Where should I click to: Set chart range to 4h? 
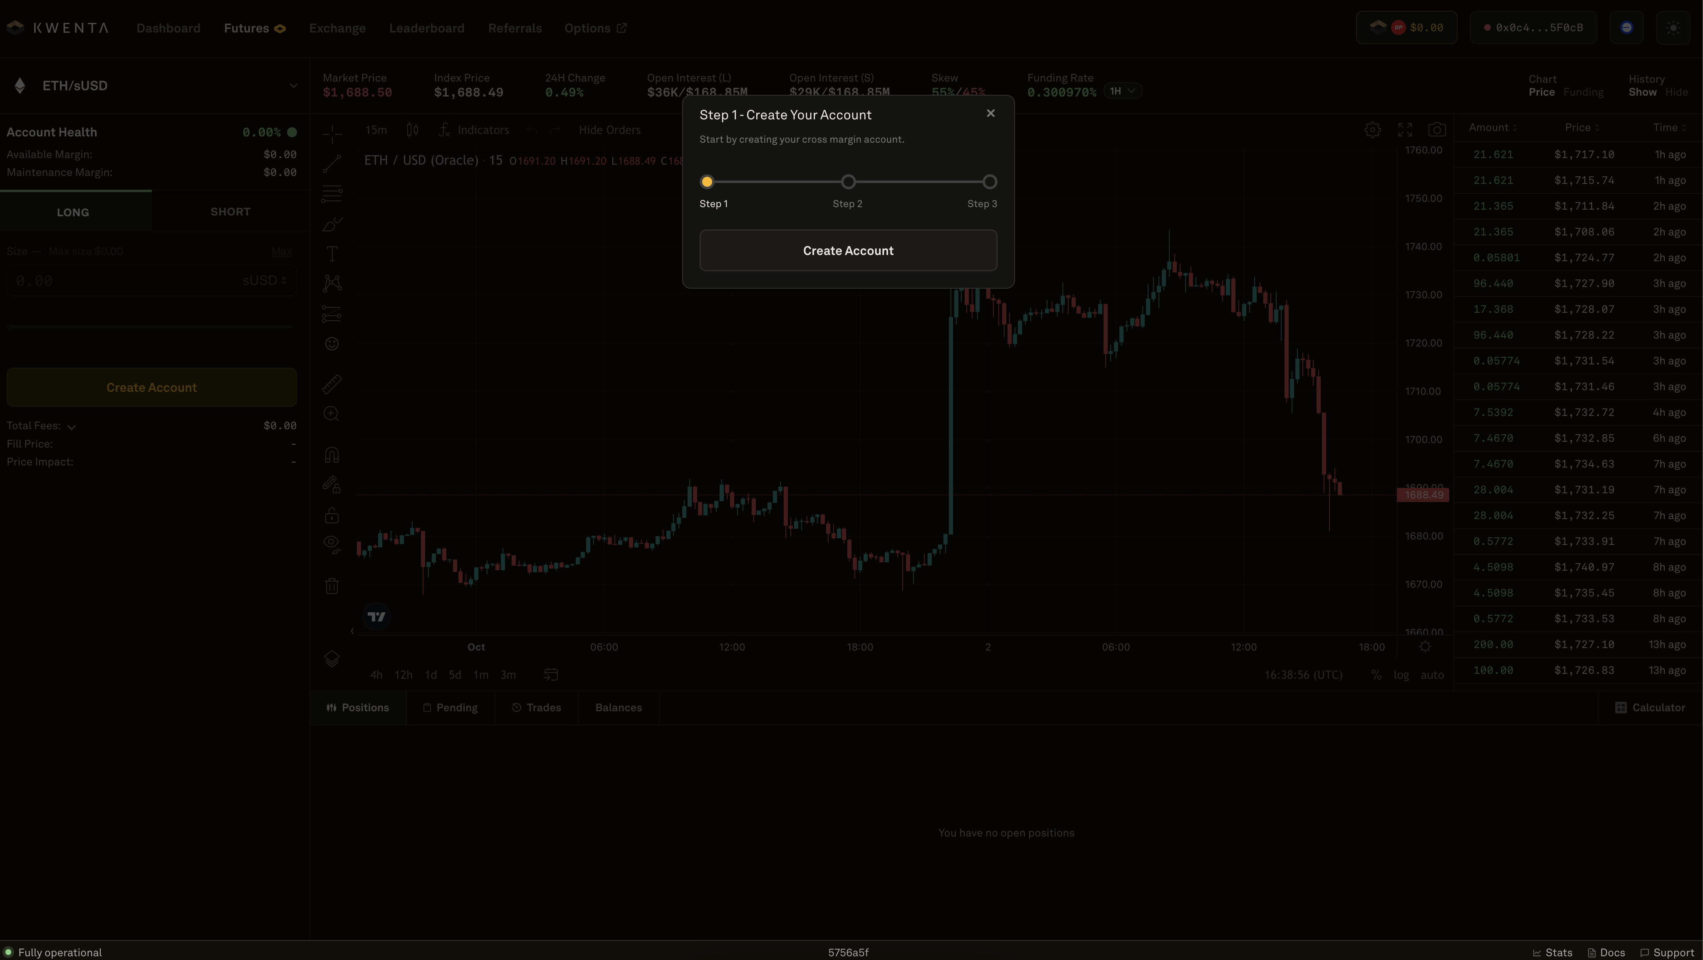376,675
